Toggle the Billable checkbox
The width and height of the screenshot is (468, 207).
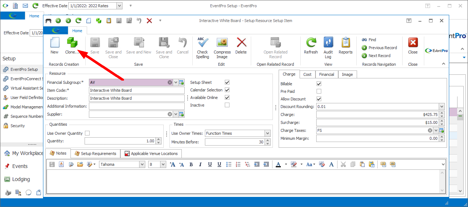coord(319,84)
